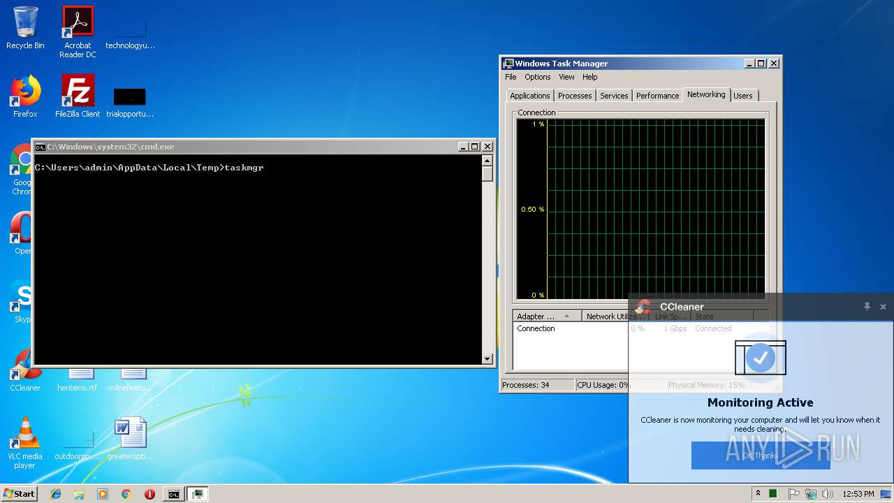Image resolution: width=894 pixels, height=503 pixels.
Task: Minimize the cmd.exe window
Action: coord(463,147)
